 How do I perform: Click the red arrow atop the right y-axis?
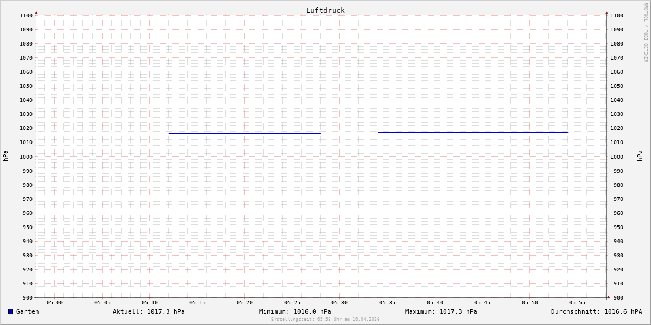pos(607,12)
